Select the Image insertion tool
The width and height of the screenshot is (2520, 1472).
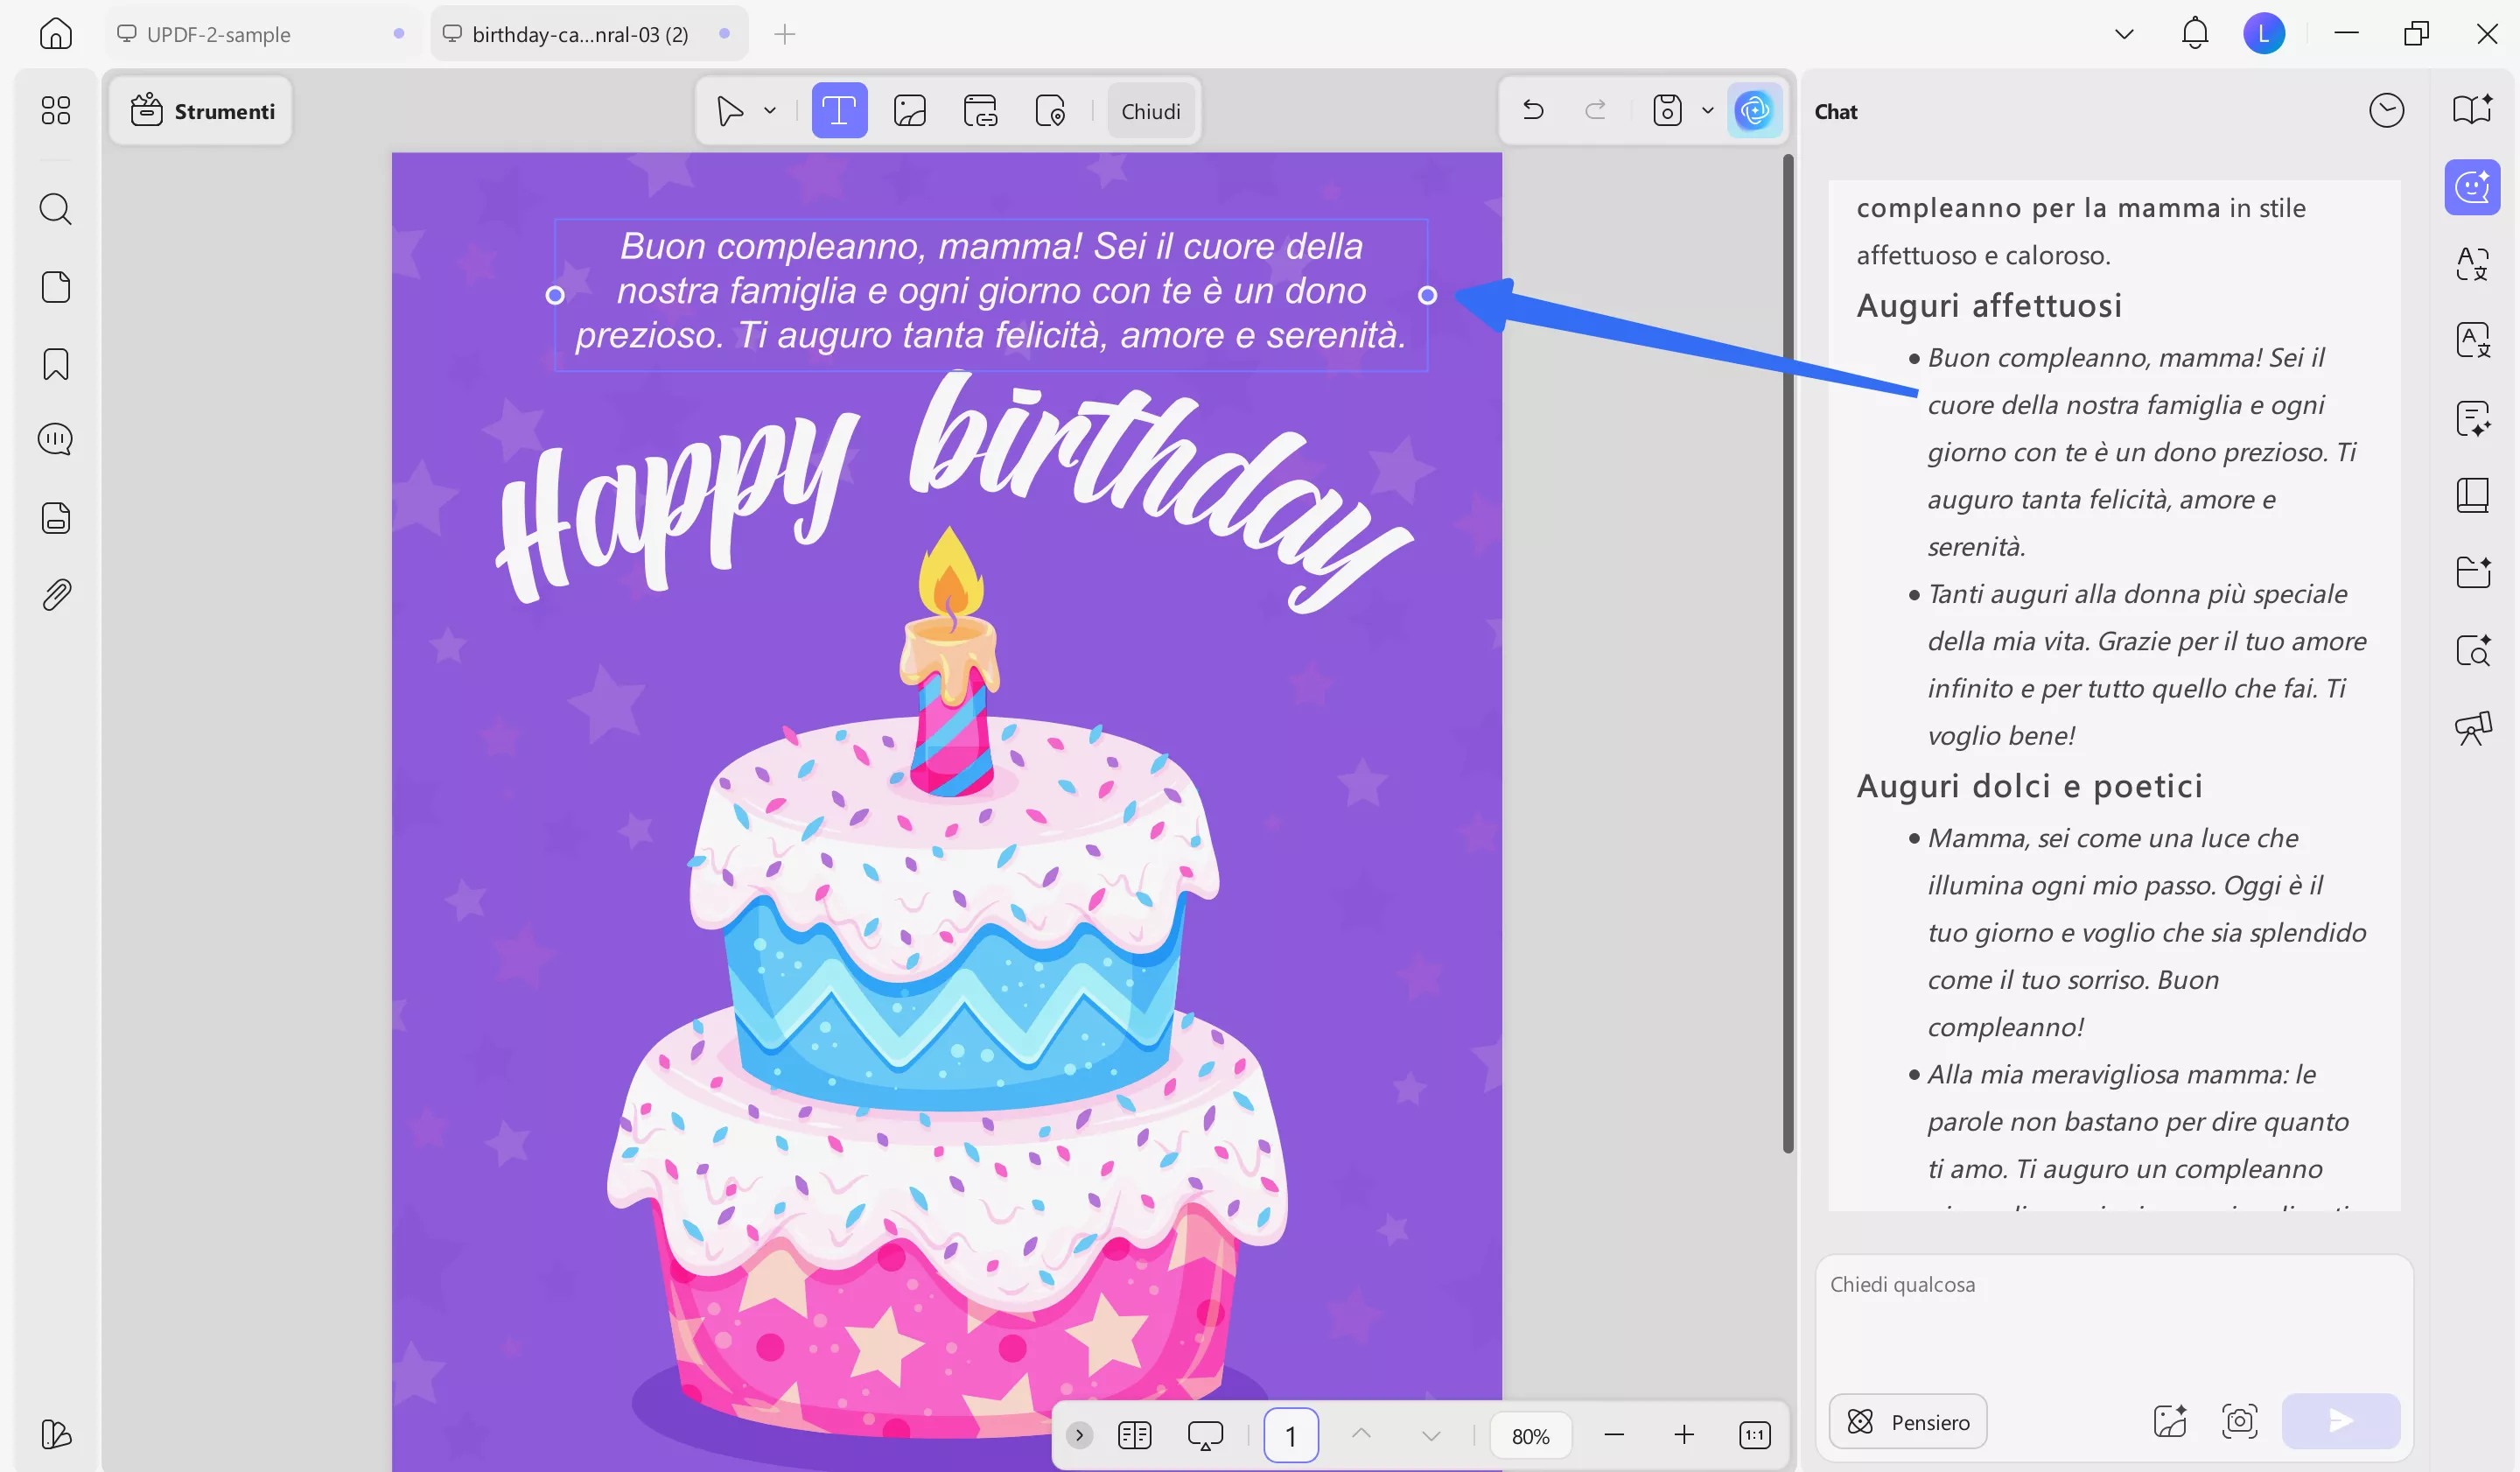[910, 110]
